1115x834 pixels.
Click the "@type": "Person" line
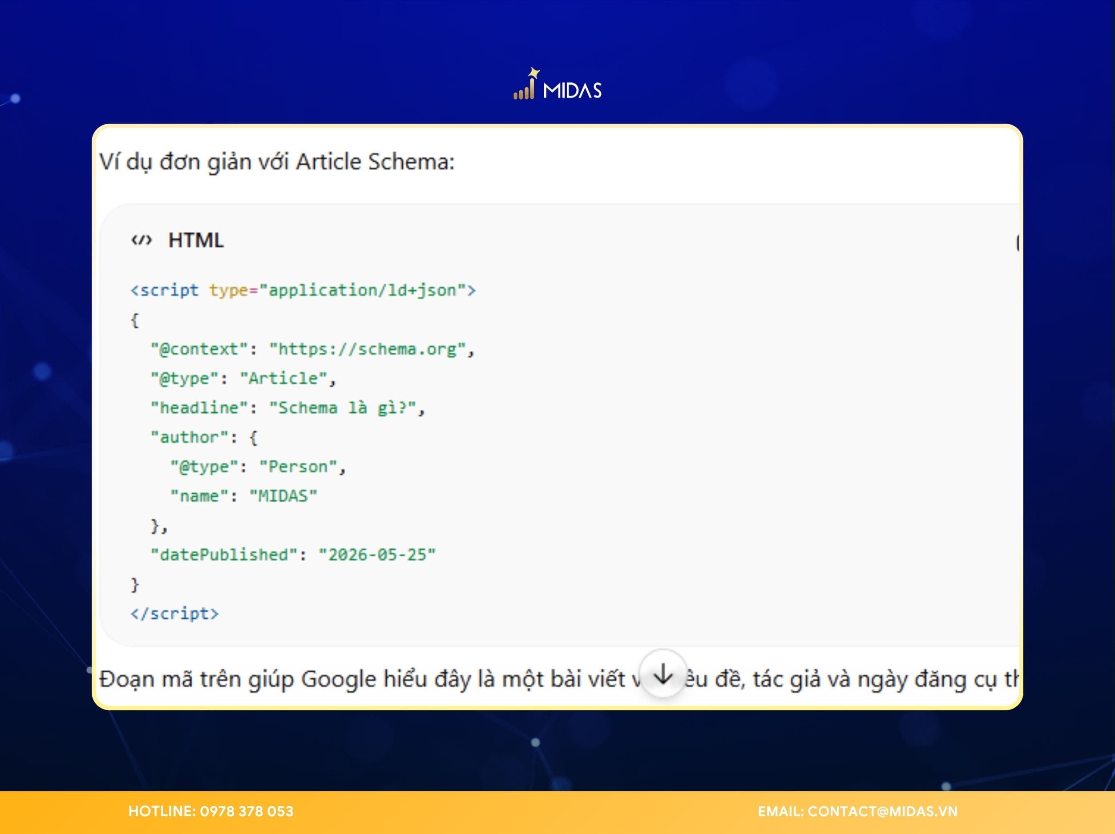(x=258, y=467)
